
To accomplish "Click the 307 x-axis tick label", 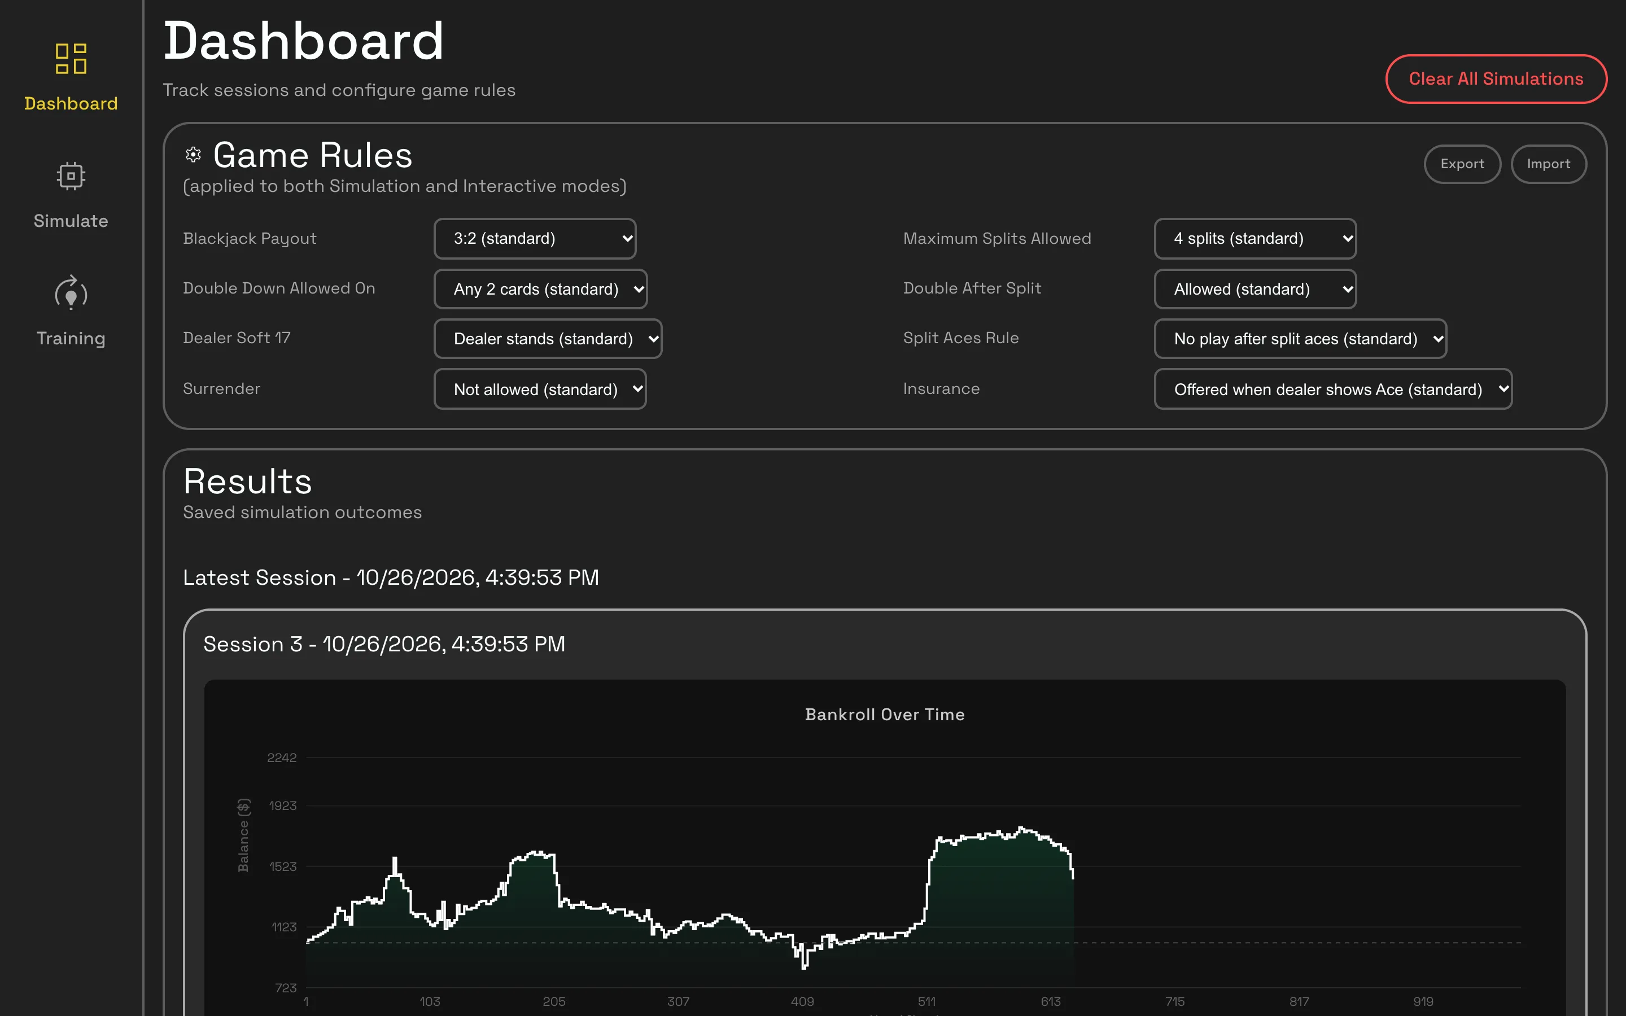I will (x=679, y=1001).
